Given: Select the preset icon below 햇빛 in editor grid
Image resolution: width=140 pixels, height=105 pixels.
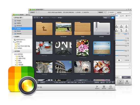Looking at the screenshot, I should (x=126, y=30).
